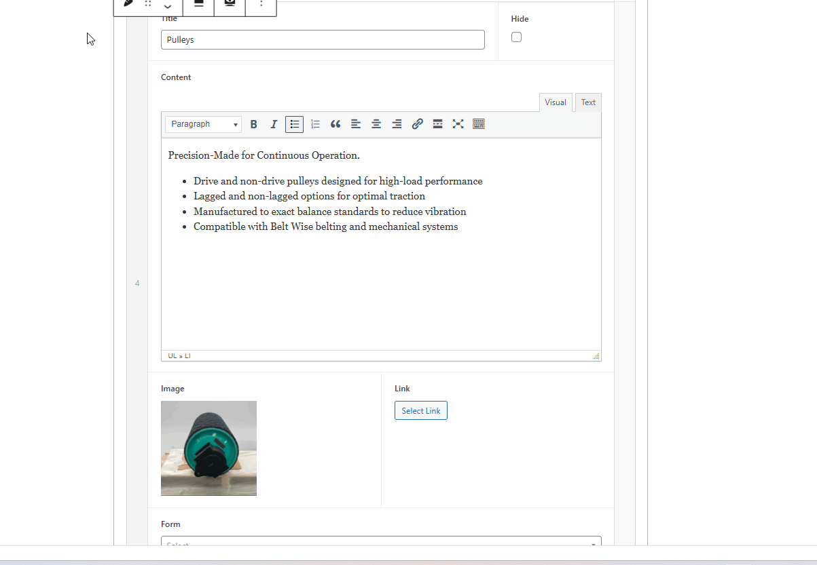Insert or edit a link
This screenshot has width=817, height=565.
pyautogui.click(x=417, y=124)
